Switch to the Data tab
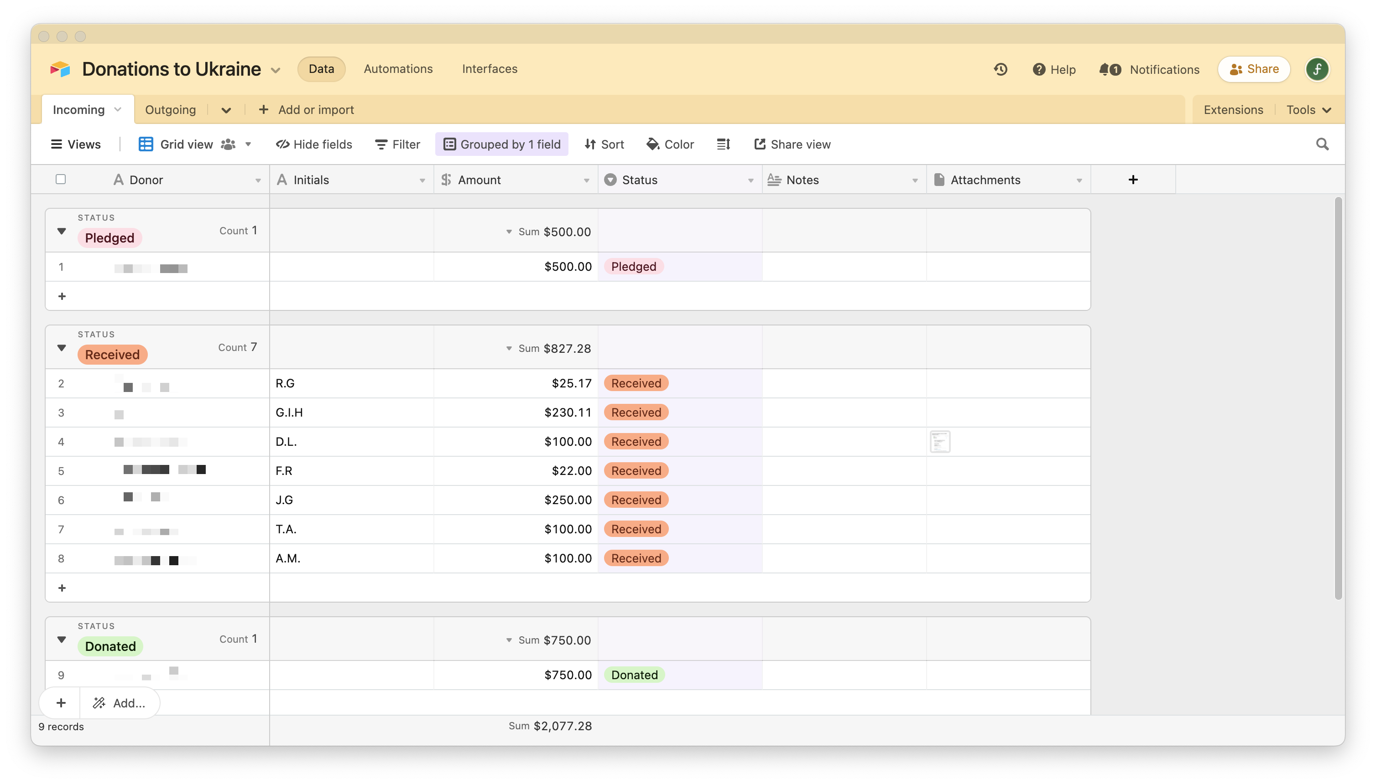This screenshot has height=784, width=1376. point(321,69)
